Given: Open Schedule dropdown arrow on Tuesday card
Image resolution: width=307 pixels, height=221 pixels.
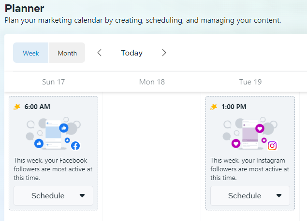Looking at the screenshot, I should 278,196.
